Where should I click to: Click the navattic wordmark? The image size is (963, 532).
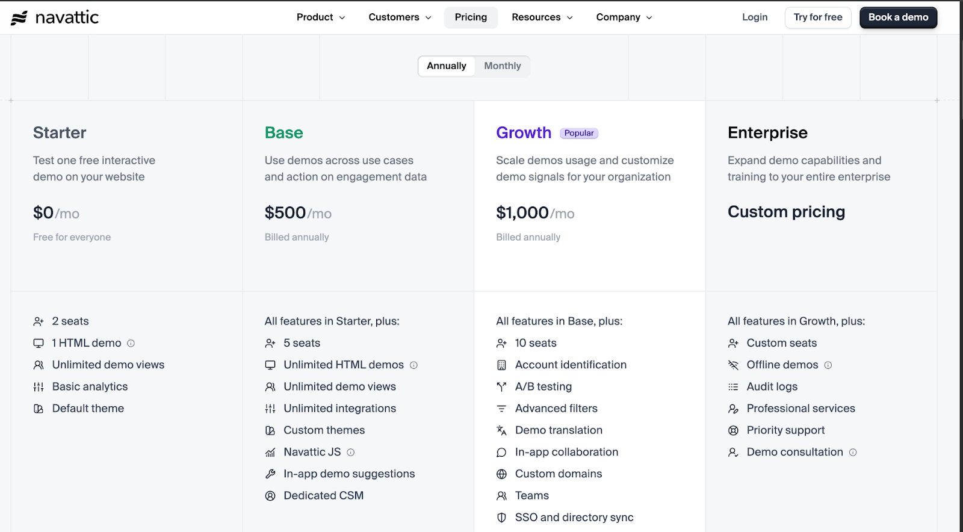(x=67, y=17)
